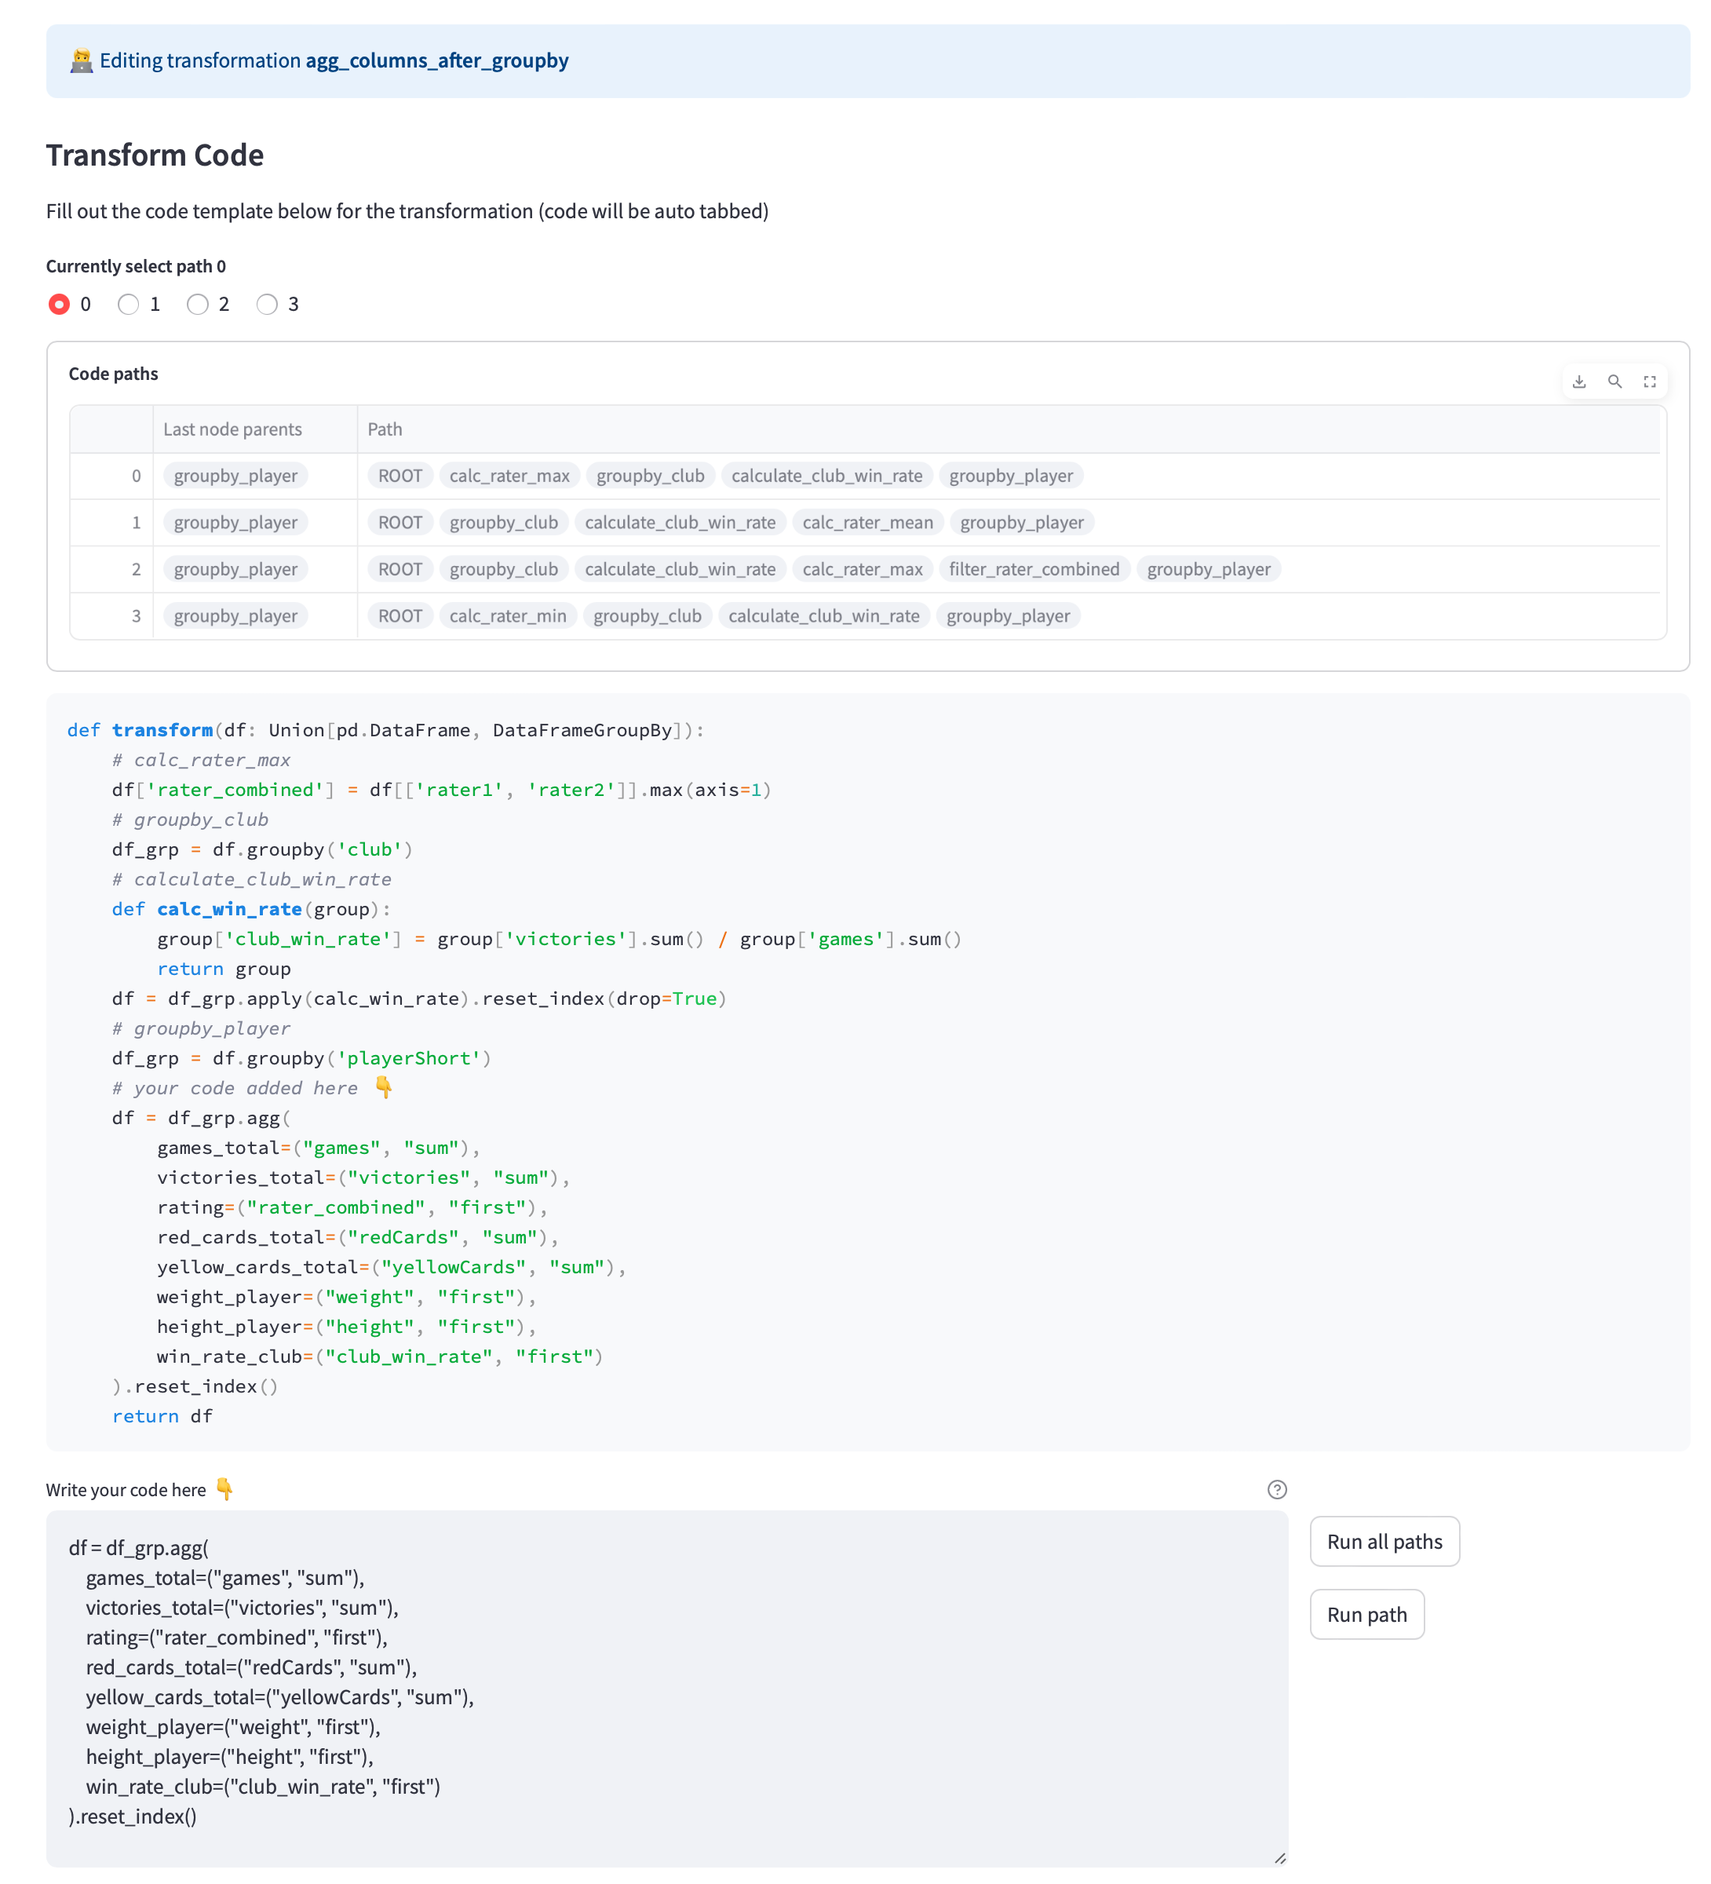The height and width of the screenshot is (1884, 1711).
Task: Select the filter_rater_combined chip in row 2
Action: [1034, 569]
